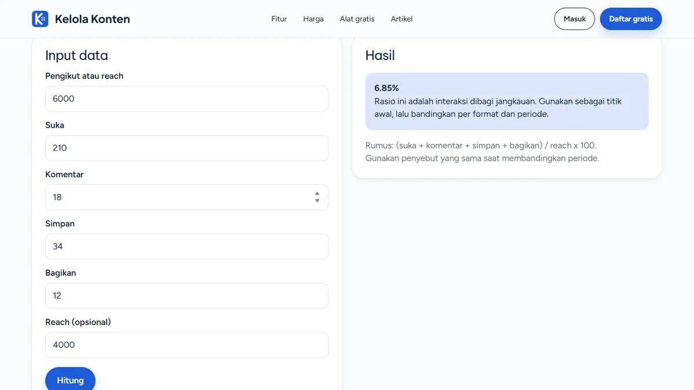Click the Kelola Konten brand name text
This screenshot has height=390, width=694.
pos(93,19)
